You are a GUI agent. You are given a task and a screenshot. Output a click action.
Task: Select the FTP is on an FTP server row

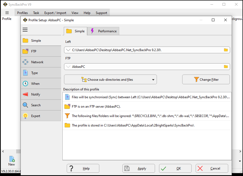pos(147,107)
